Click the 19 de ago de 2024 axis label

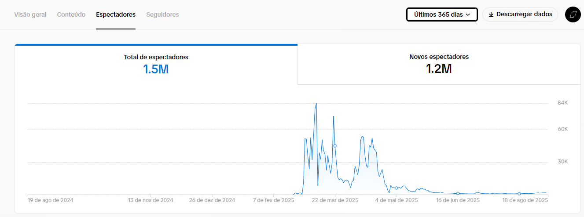pos(51,200)
